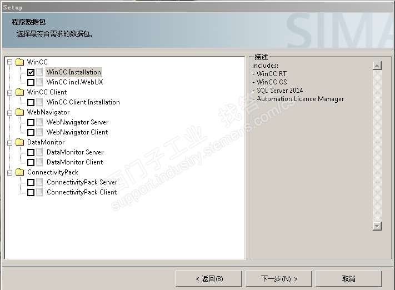395x290 pixels.
Task: Click the description panel scrollbar track
Action: coord(377,146)
